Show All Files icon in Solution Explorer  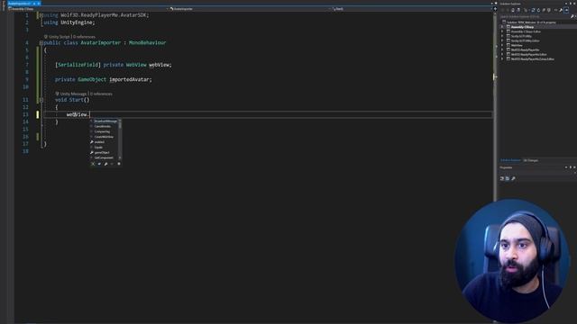(x=549, y=10)
